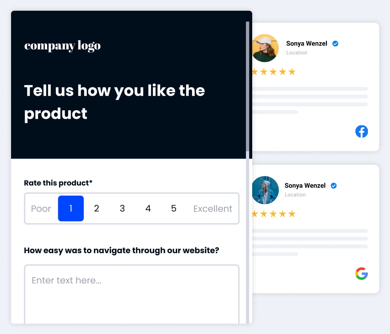Select rating 3

122,208
